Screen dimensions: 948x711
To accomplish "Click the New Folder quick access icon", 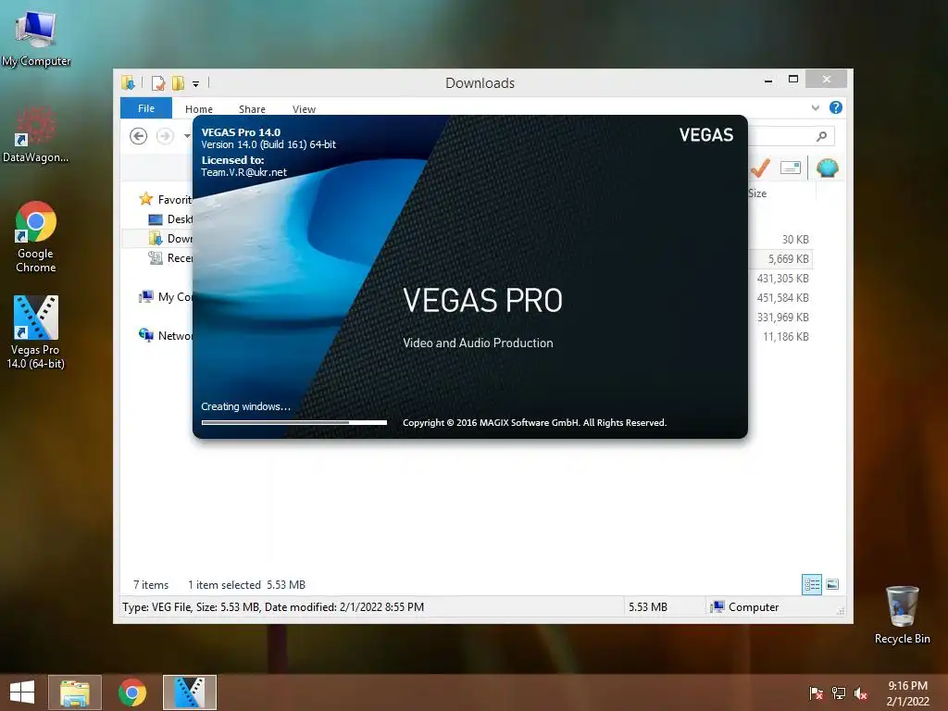I will click(178, 82).
